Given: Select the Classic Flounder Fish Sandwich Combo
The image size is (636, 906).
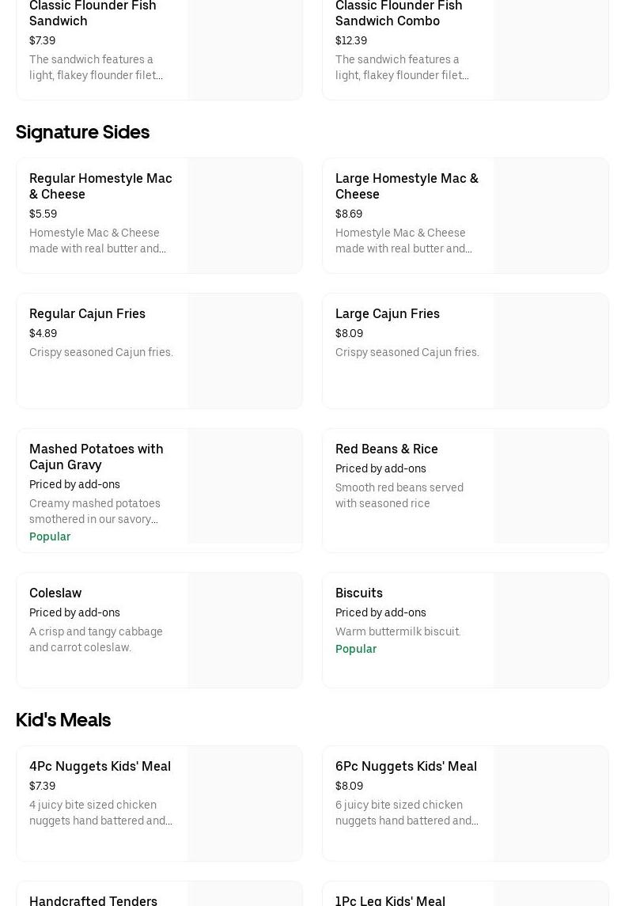Looking at the screenshot, I should (399, 13).
